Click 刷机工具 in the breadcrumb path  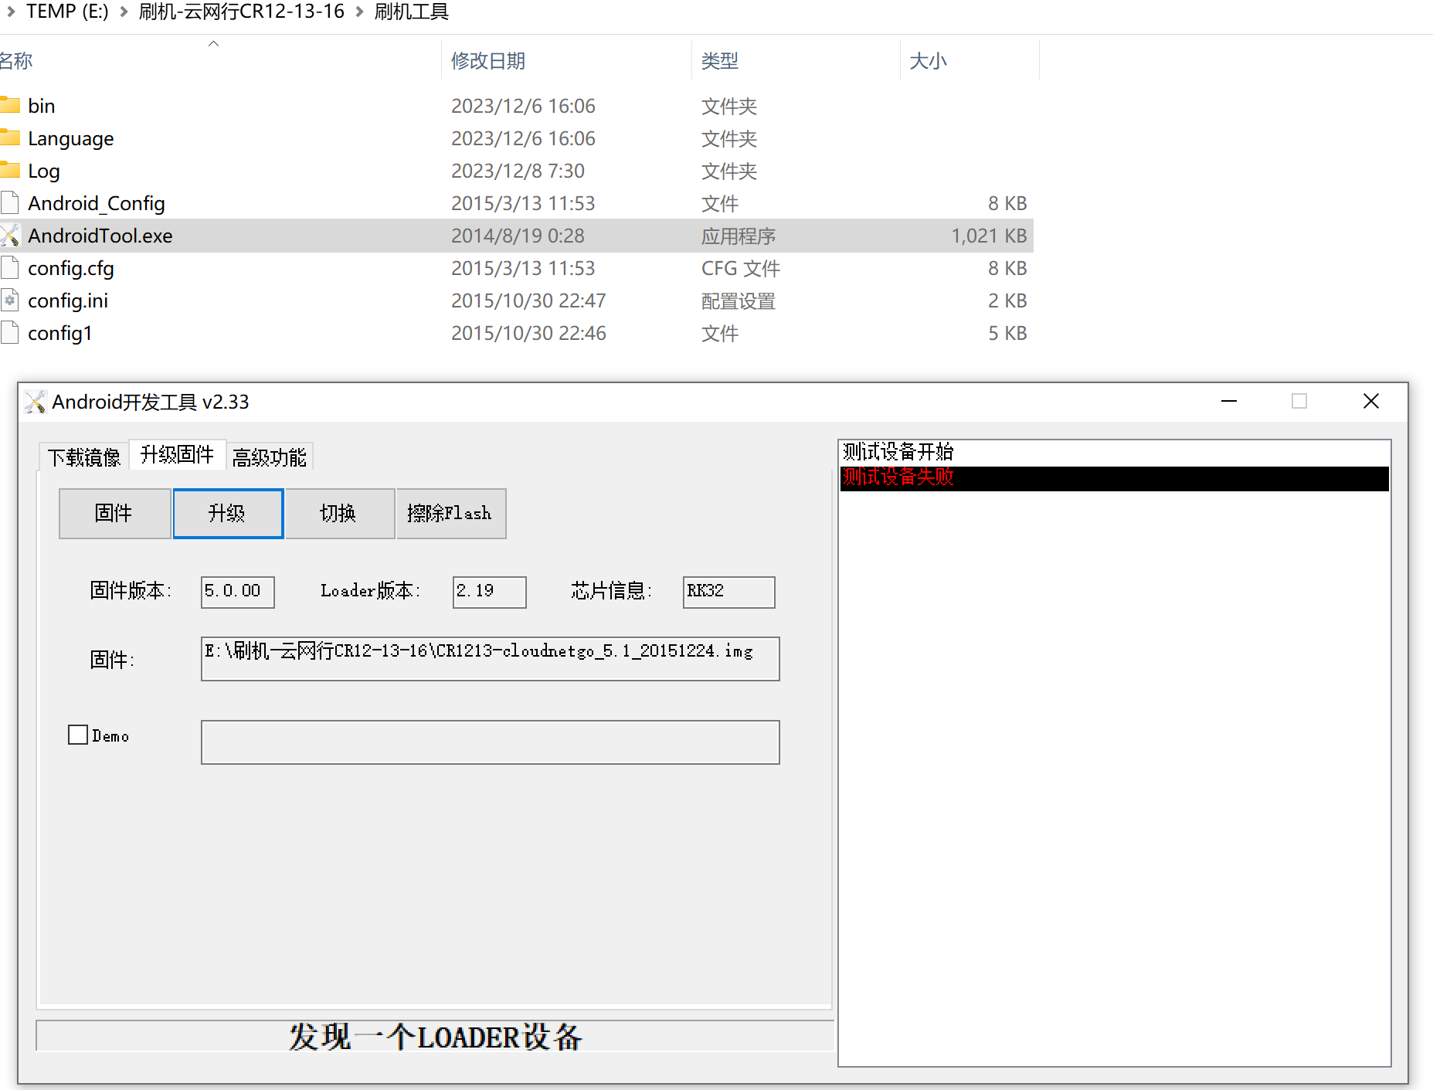click(412, 12)
